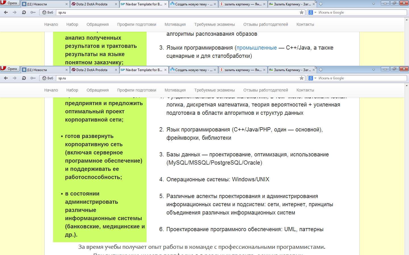Image resolution: width=409 pixels, height=255 pixels.
Task: Click the Веб security badge in front window
Action: pyautogui.click(x=48, y=78)
